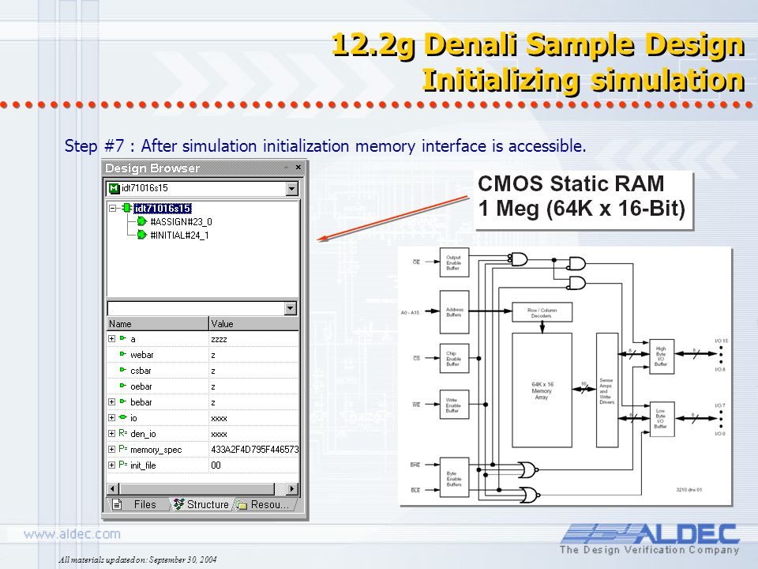Click the Design Browser pin button
758x569 pixels.
tap(286, 168)
